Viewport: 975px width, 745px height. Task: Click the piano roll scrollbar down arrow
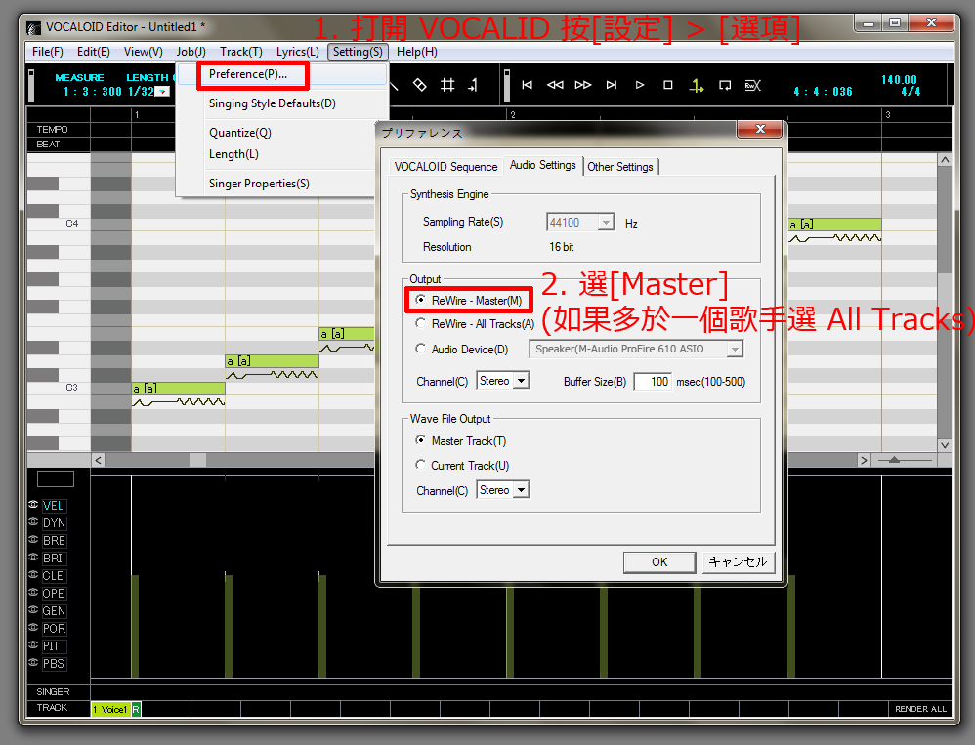click(945, 445)
